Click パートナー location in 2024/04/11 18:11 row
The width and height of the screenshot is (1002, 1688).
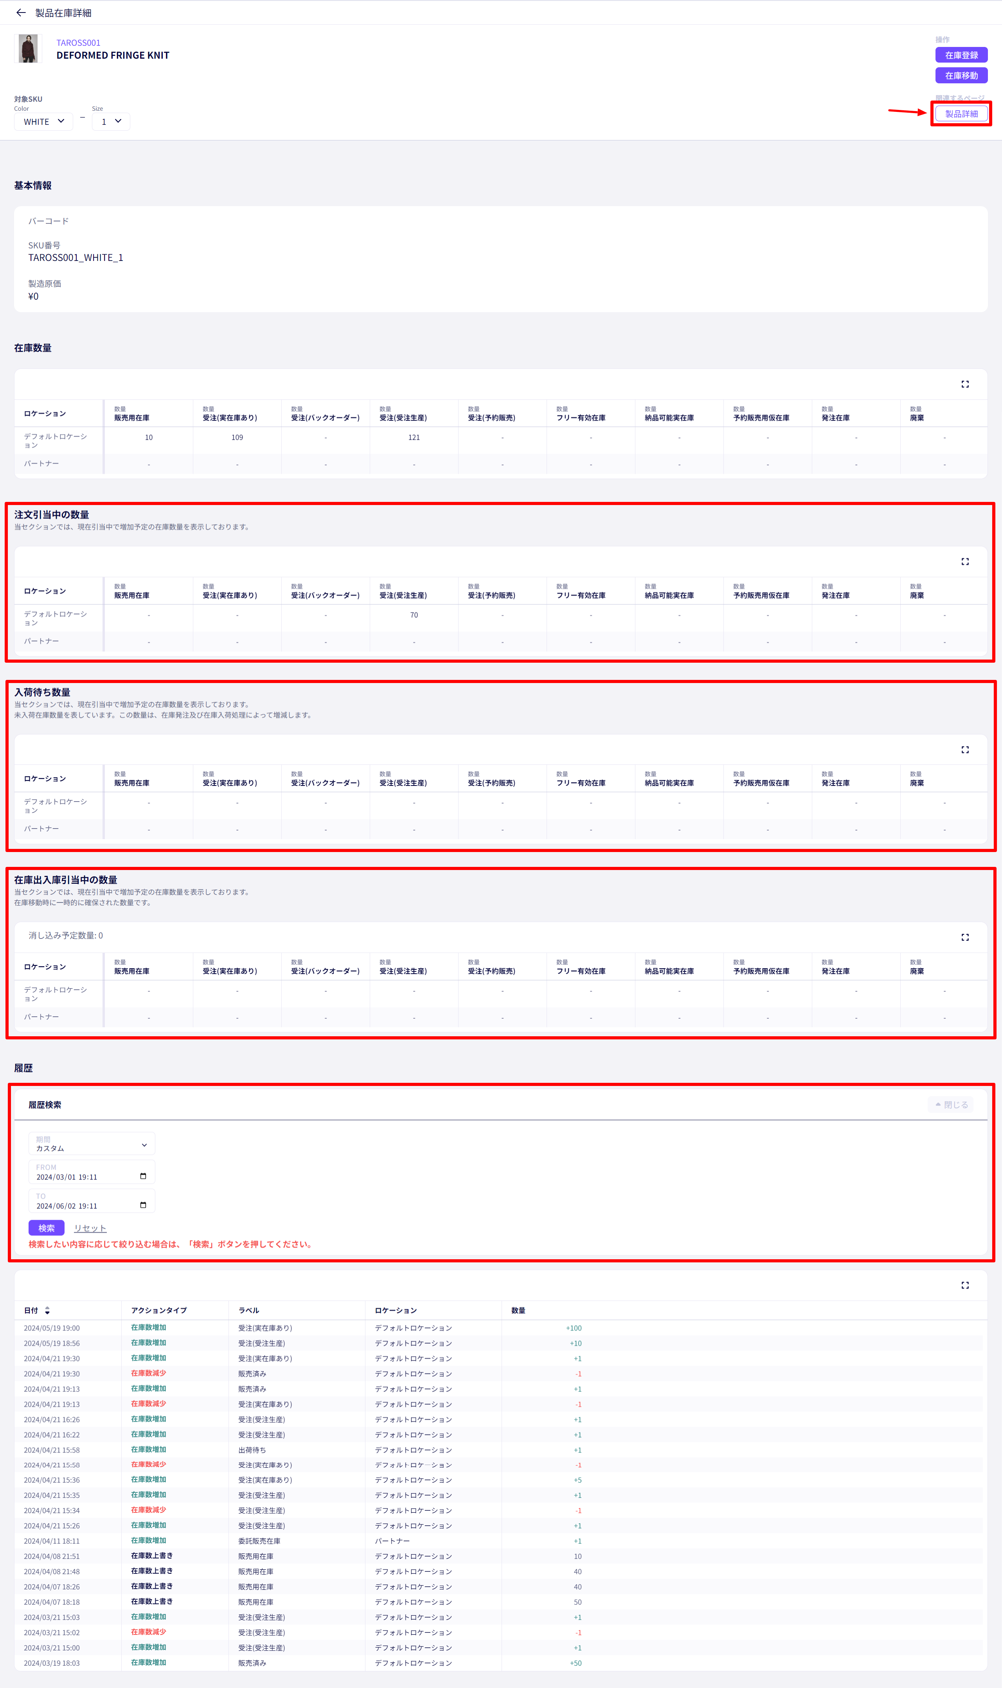[x=392, y=1541]
